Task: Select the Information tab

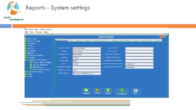Action: [x=61, y=40]
